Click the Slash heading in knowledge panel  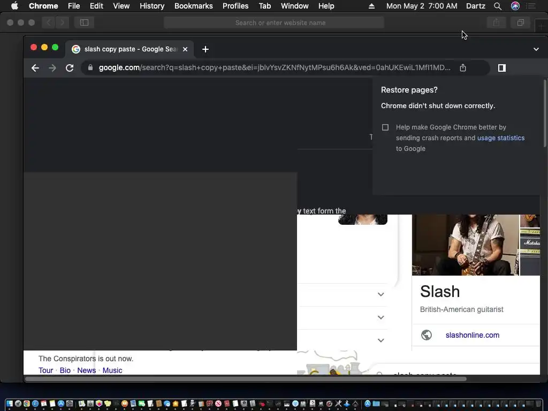(440, 292)
